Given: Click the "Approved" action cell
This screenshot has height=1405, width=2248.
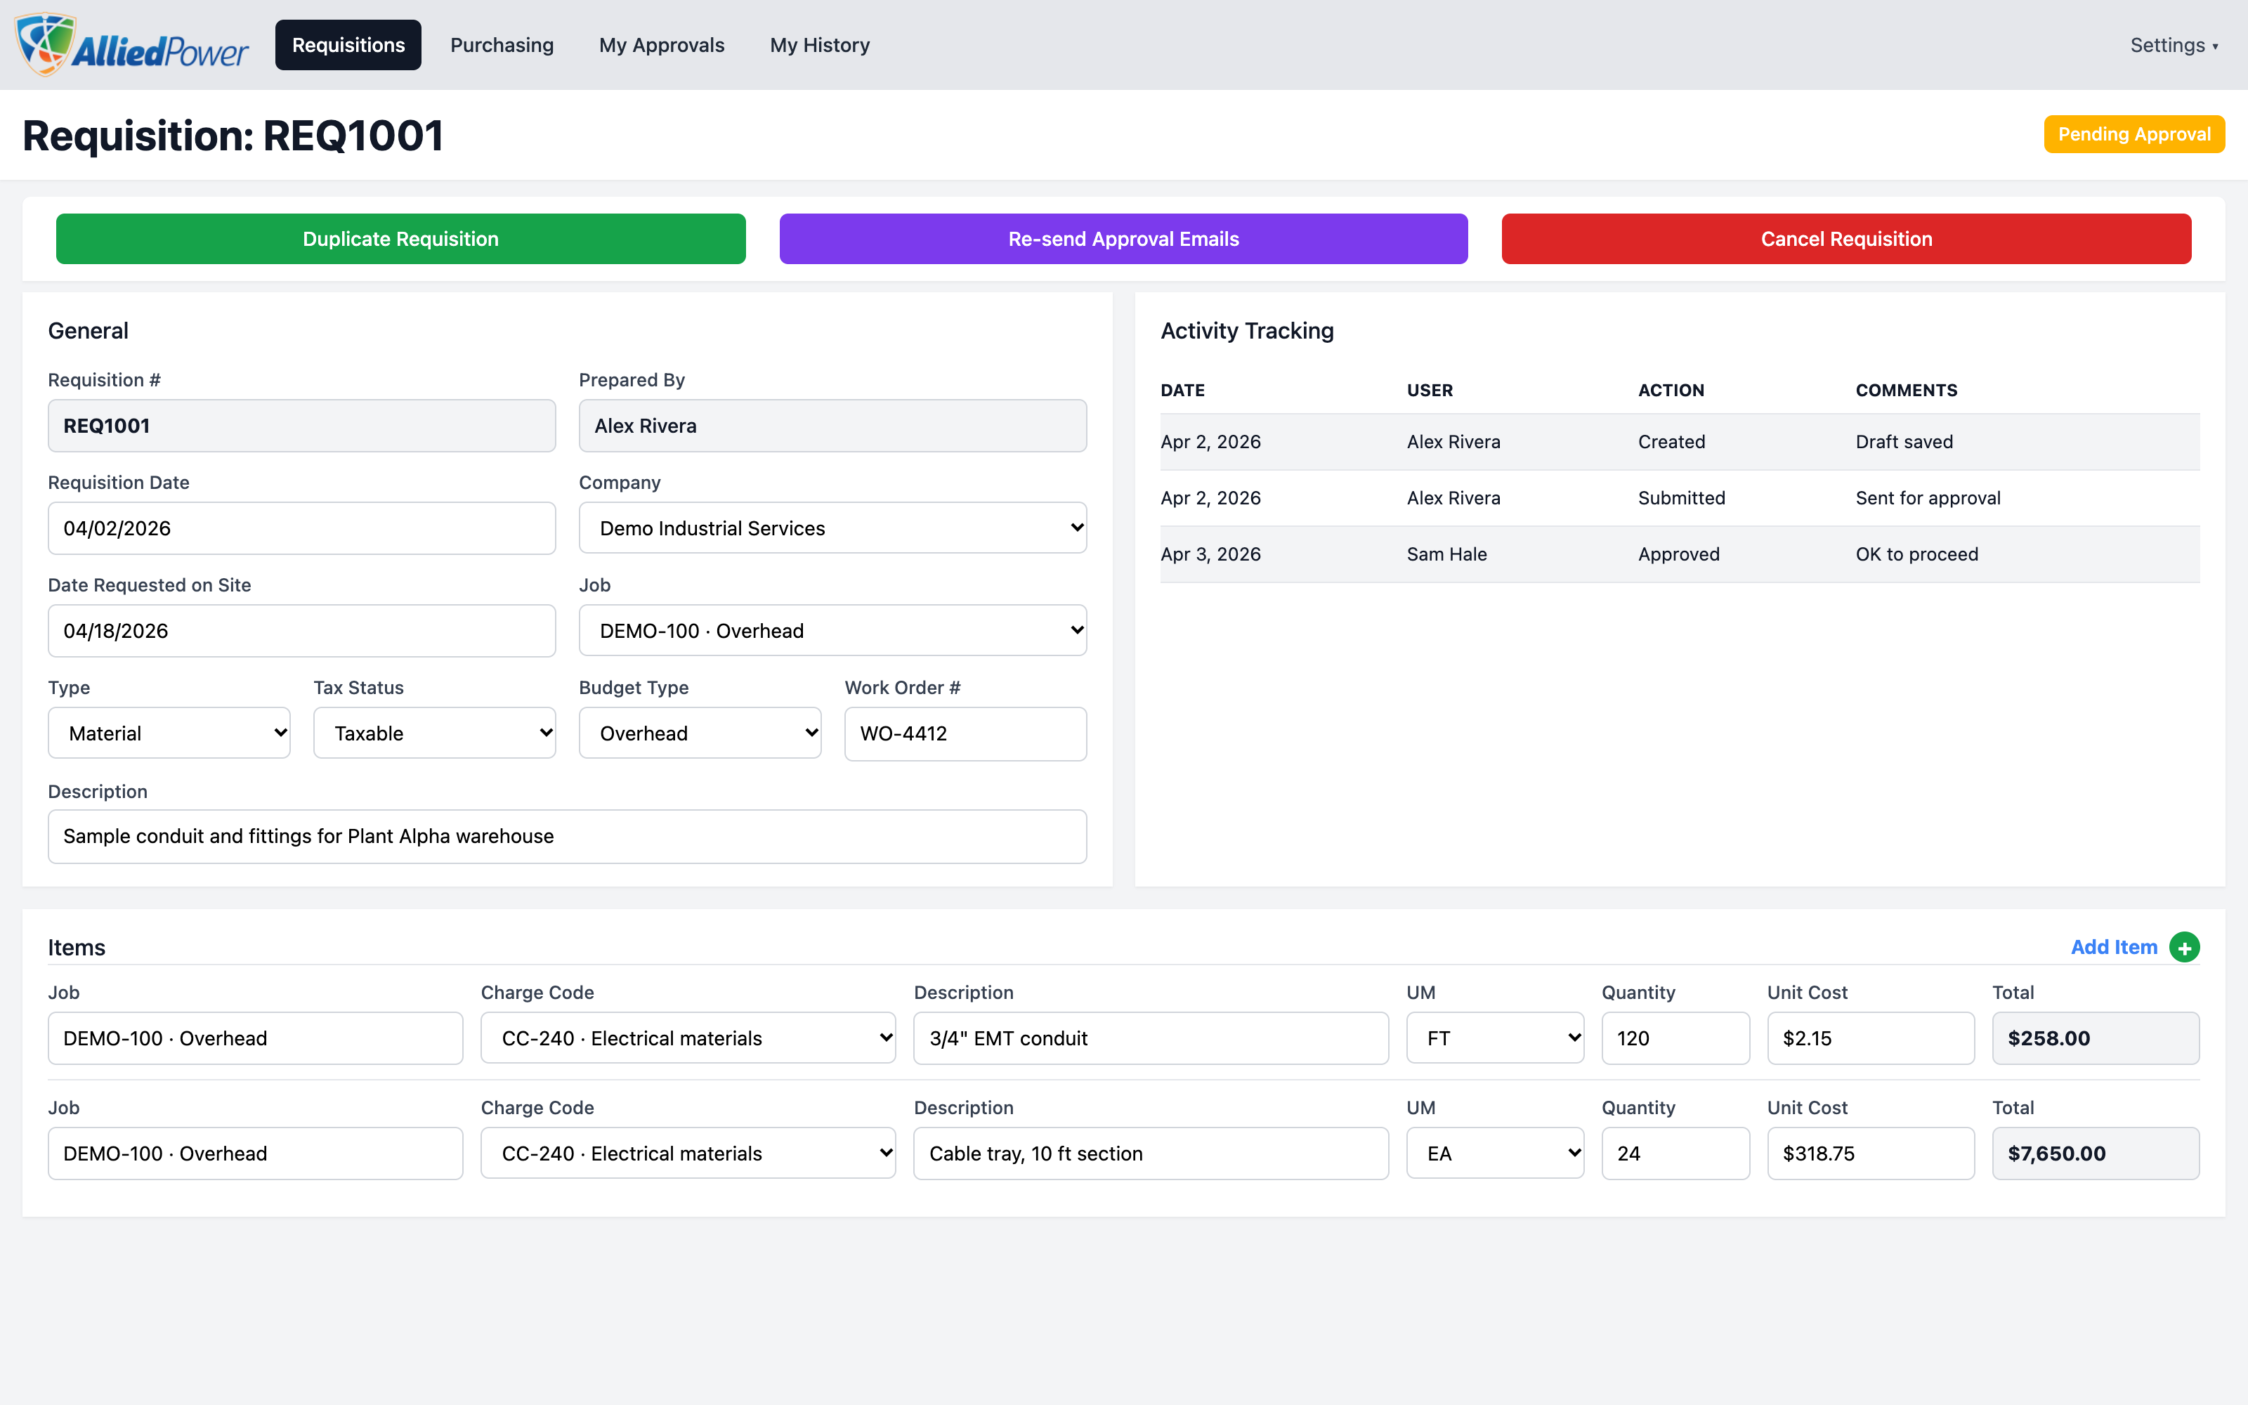Looking at the screenshot, I should coord(1678,554).
